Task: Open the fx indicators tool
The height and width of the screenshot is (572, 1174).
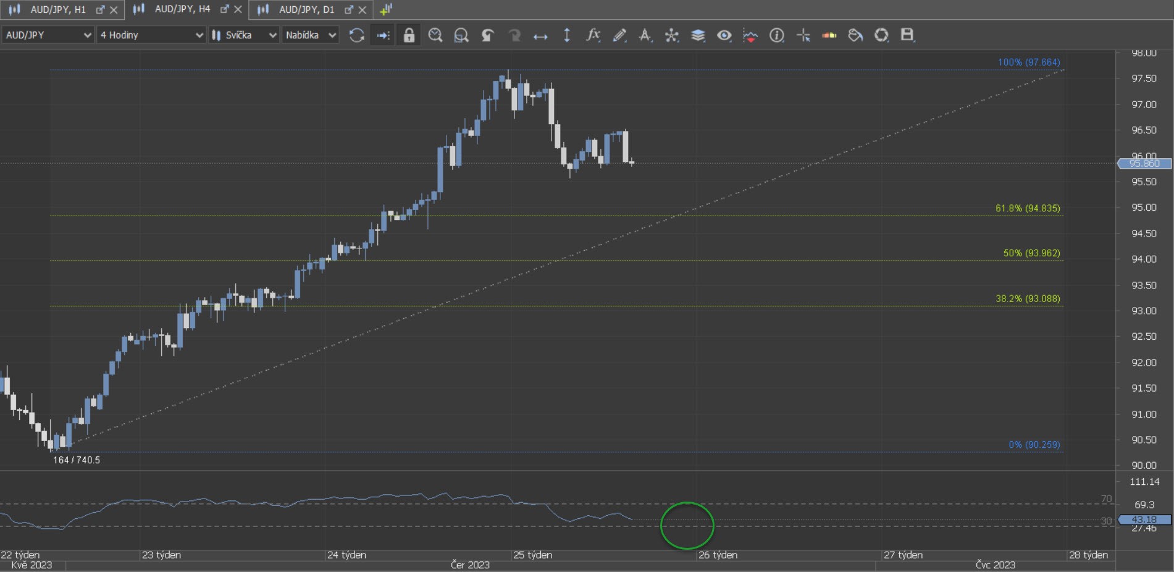Action: click(593, 35)
